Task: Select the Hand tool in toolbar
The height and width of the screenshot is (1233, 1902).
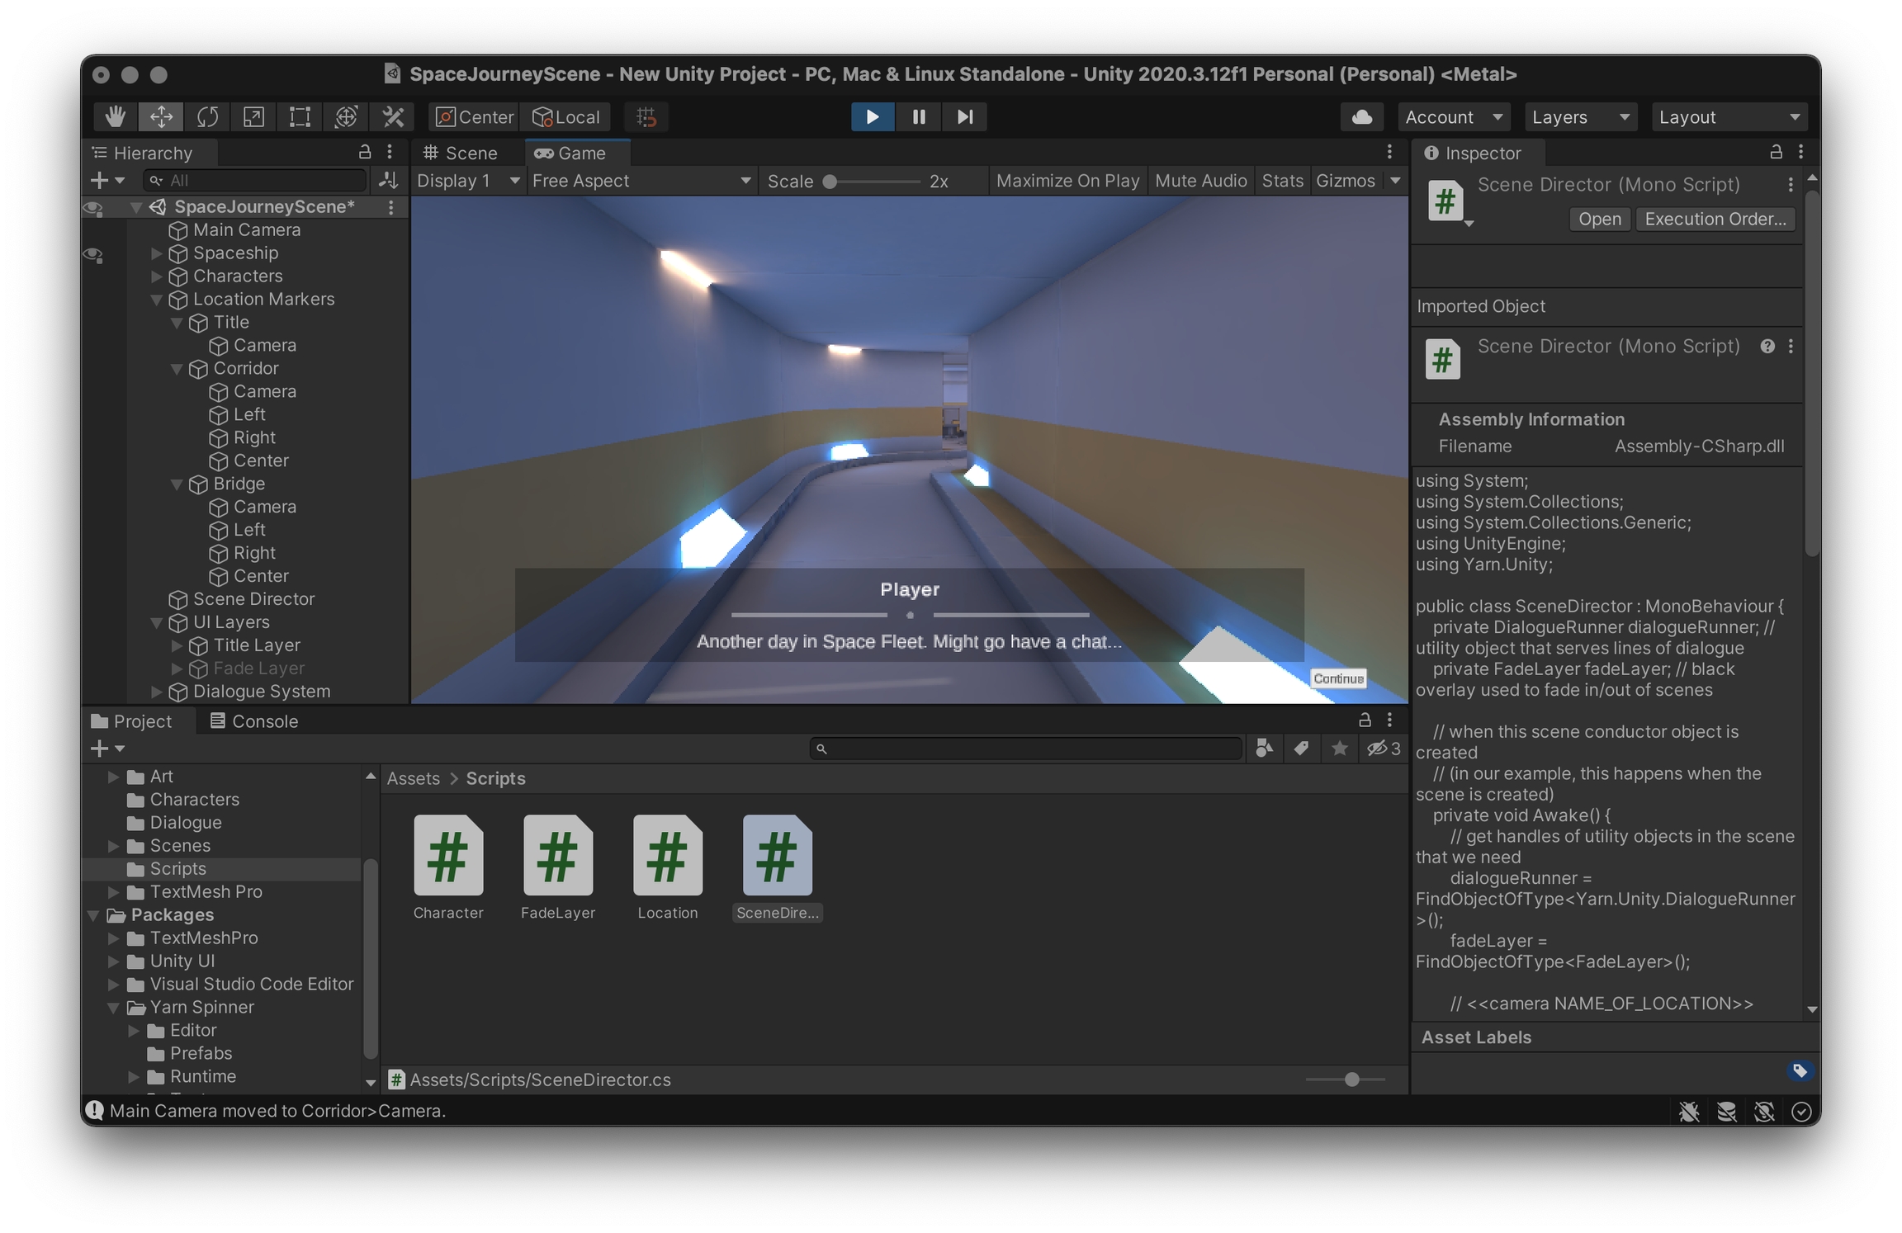Action: click(115, 116)
